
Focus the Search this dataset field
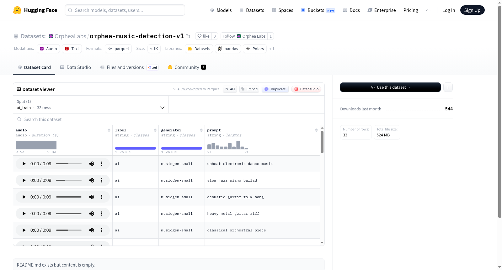[169, 119]
